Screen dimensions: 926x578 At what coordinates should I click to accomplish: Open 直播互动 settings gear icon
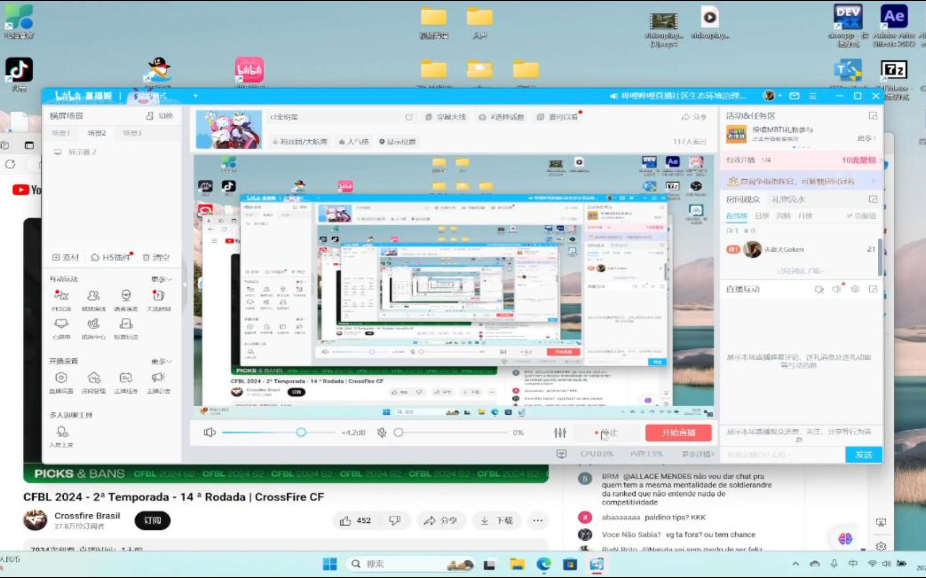(855, 289)
